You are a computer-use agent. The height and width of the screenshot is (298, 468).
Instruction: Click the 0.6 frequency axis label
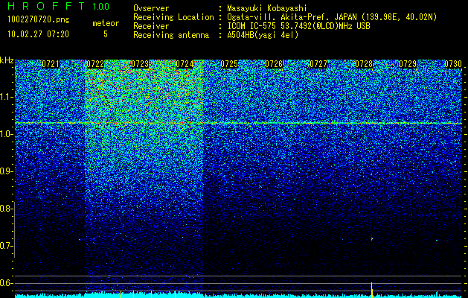pos(5,283)
